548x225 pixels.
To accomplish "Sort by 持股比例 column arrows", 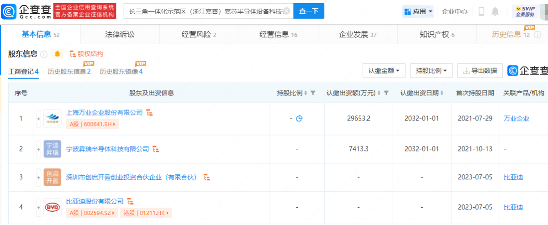I will click(306, 93).
